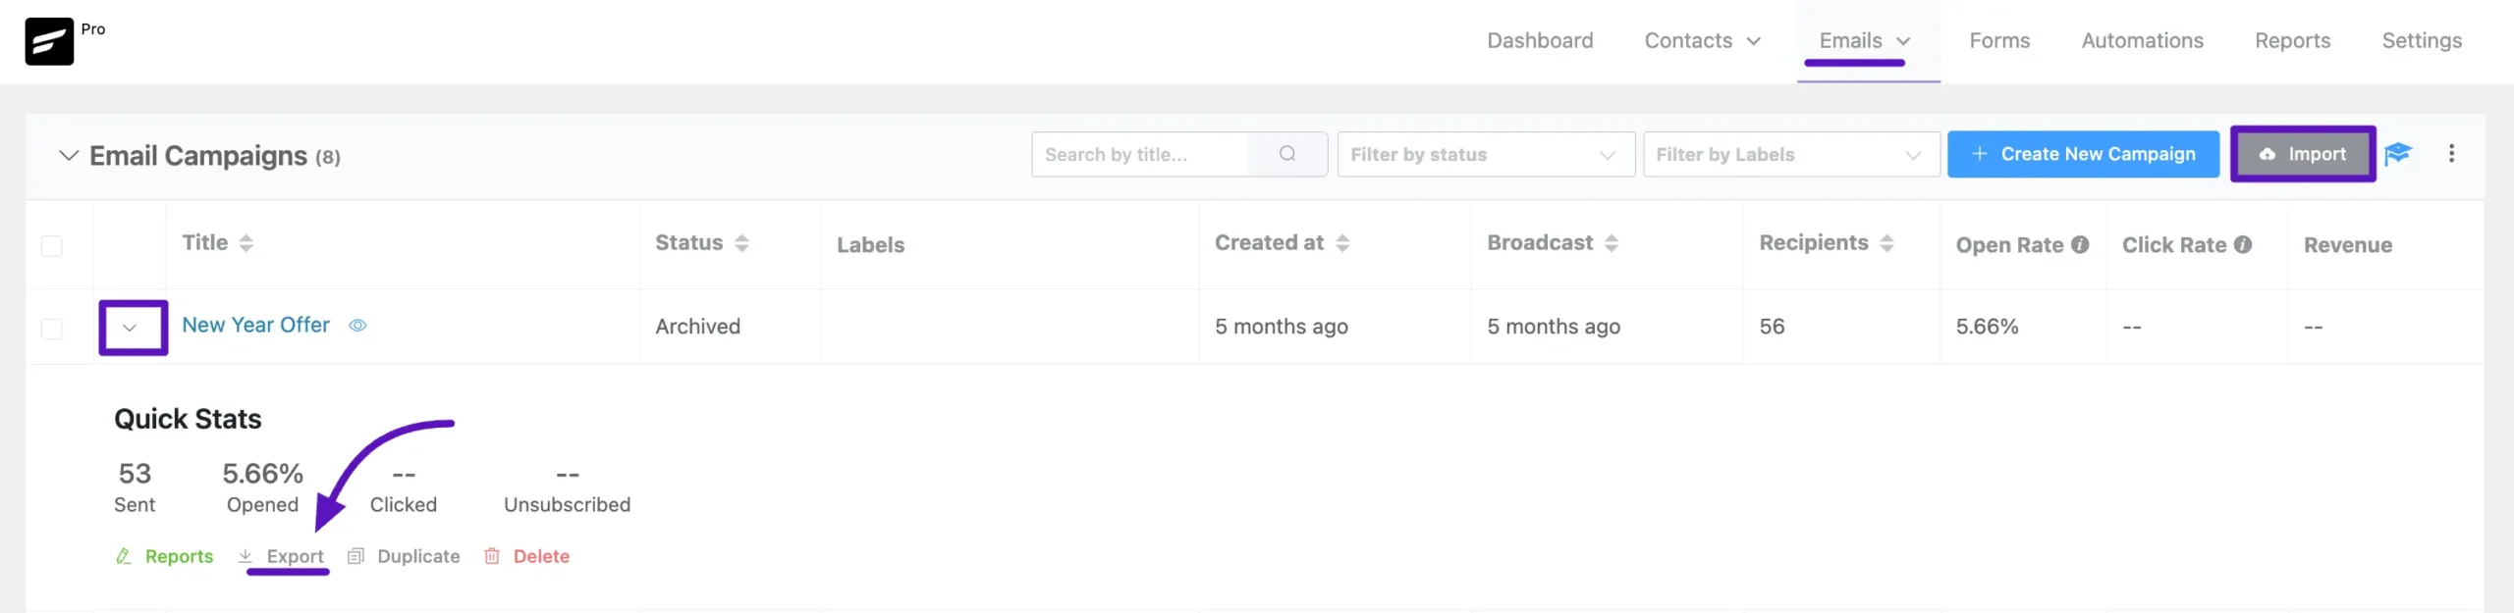Click the Delete link
2514x613 pixels.
541,556
